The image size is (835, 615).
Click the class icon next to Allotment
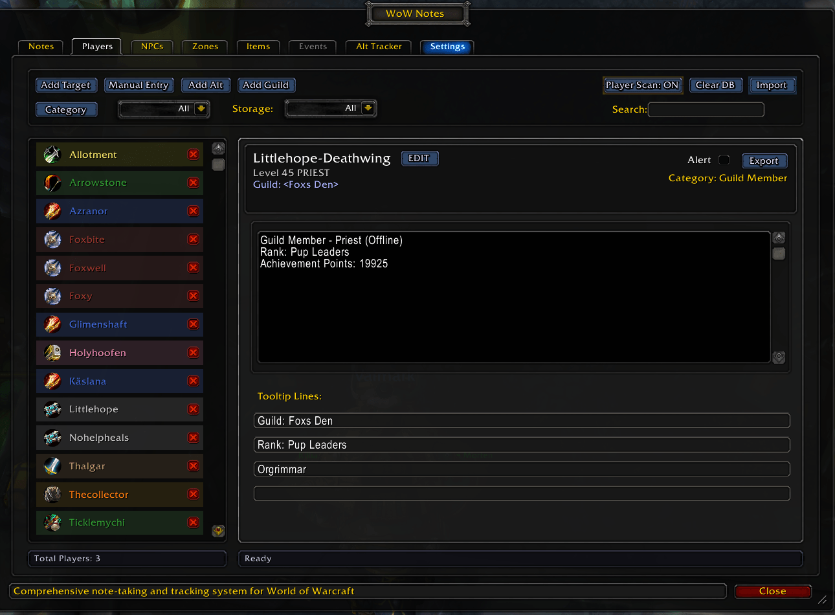pyautogui.click(x=52, y=155)
